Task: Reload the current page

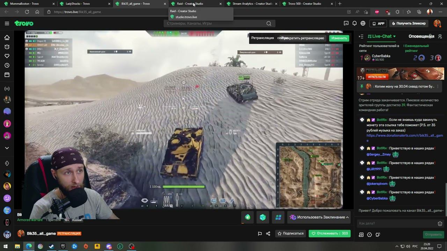Action: pos(27,12)
